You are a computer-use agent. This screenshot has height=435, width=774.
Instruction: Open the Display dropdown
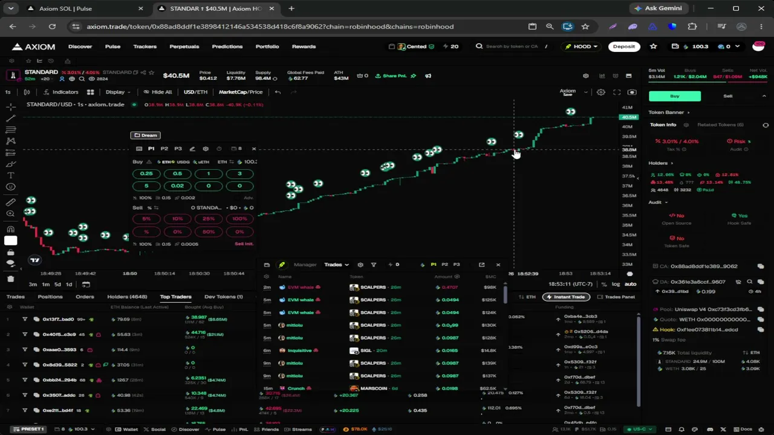pos(118,92)
